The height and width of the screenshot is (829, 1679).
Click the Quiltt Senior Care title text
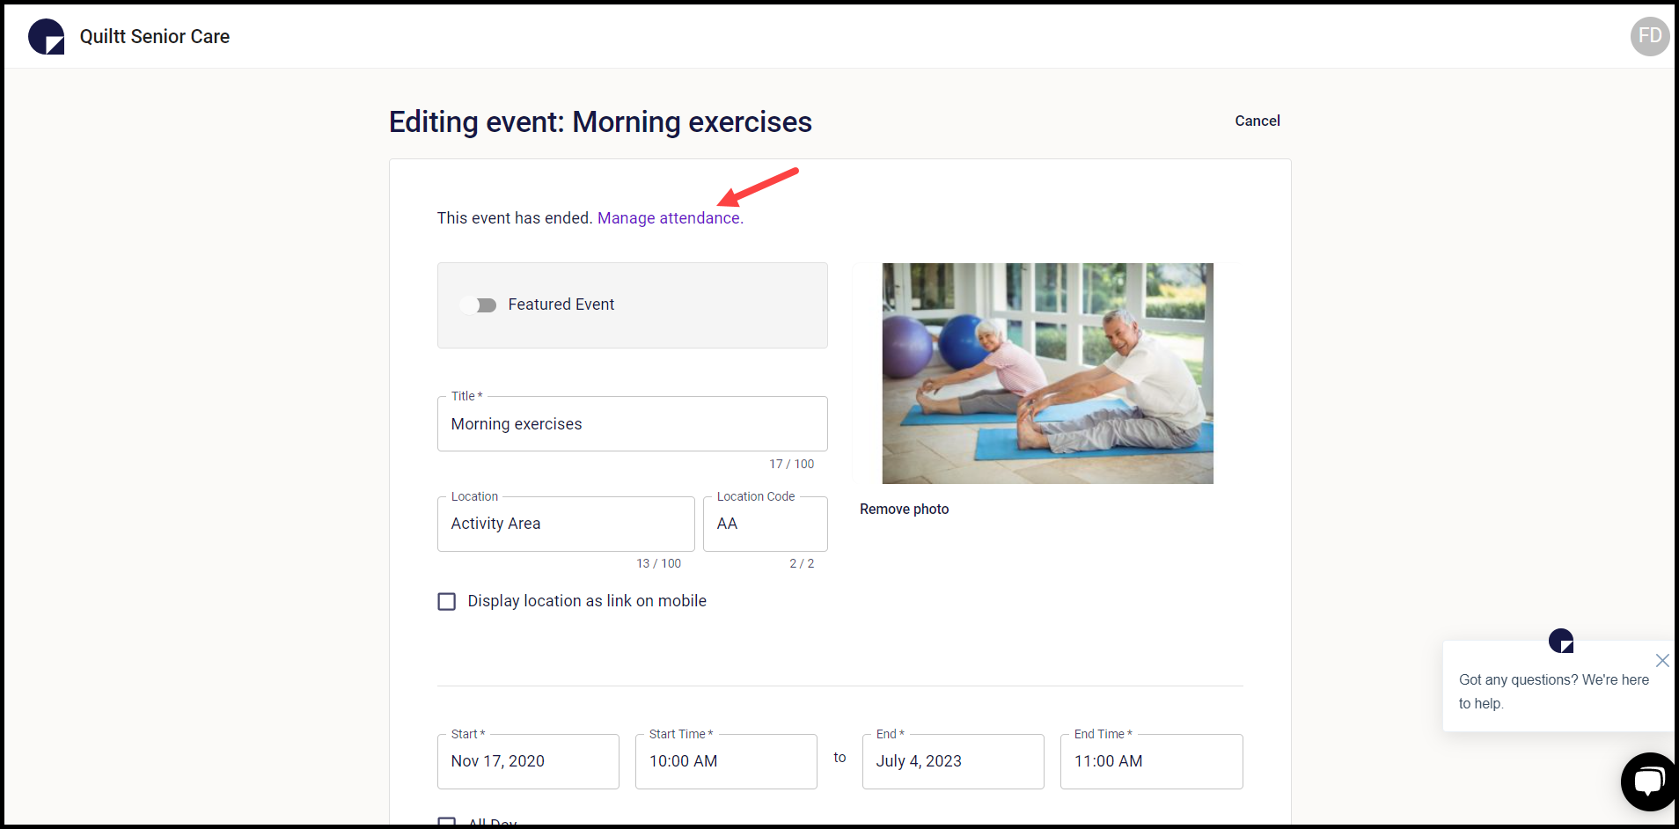(x=155, y=36)
